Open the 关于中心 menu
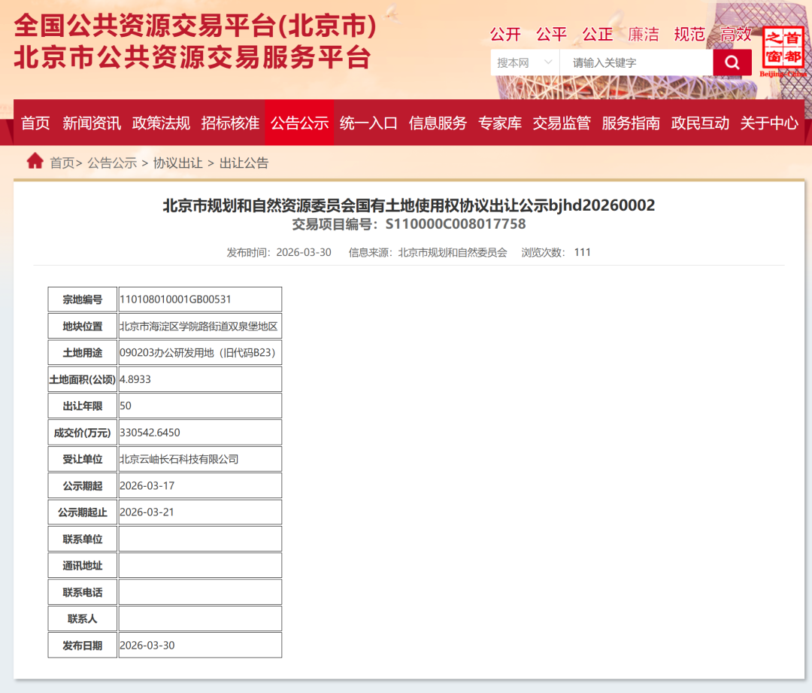The width and height of the screenshot is (812, 693). point(769,123)
